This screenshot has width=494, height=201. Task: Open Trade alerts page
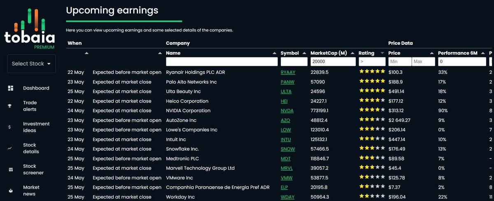click(30, 106)
